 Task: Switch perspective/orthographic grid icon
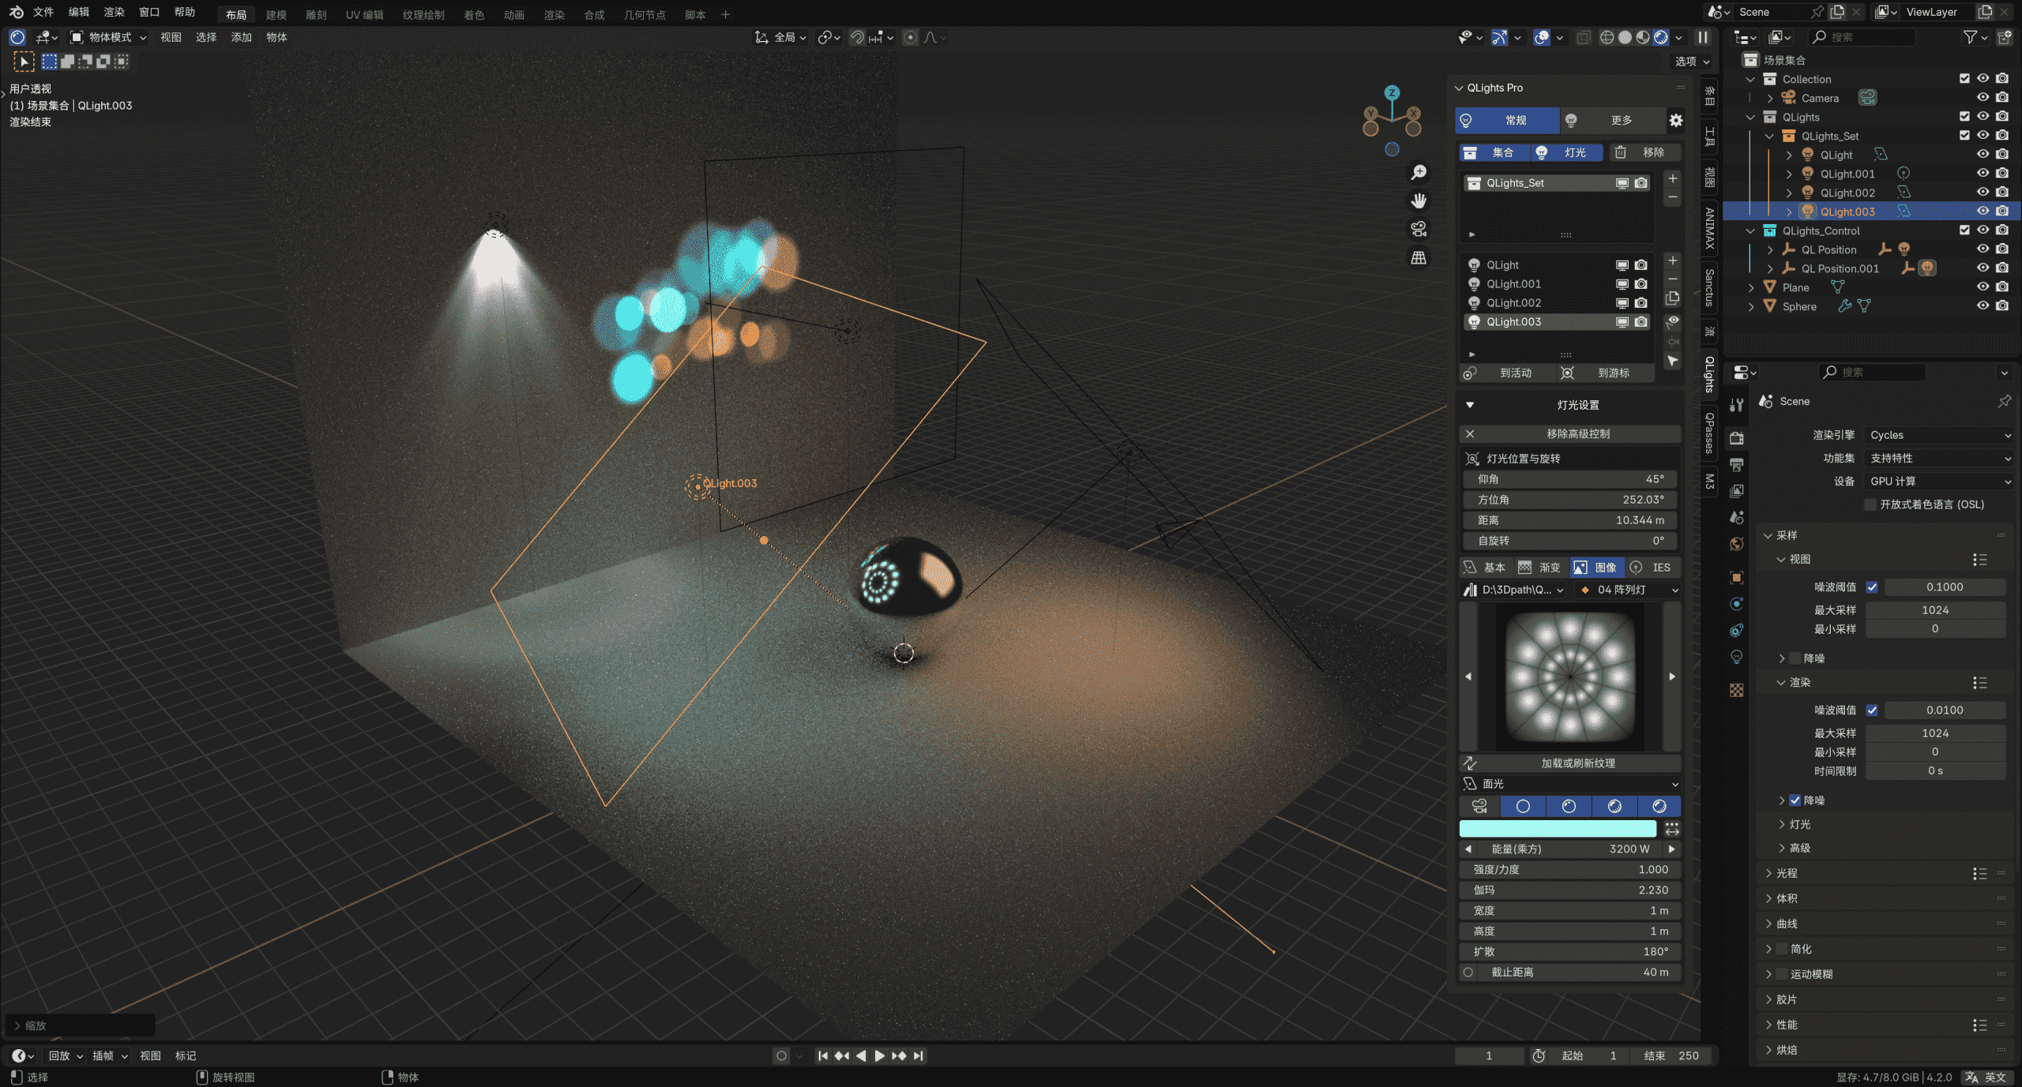click(x=1419, y=257)
